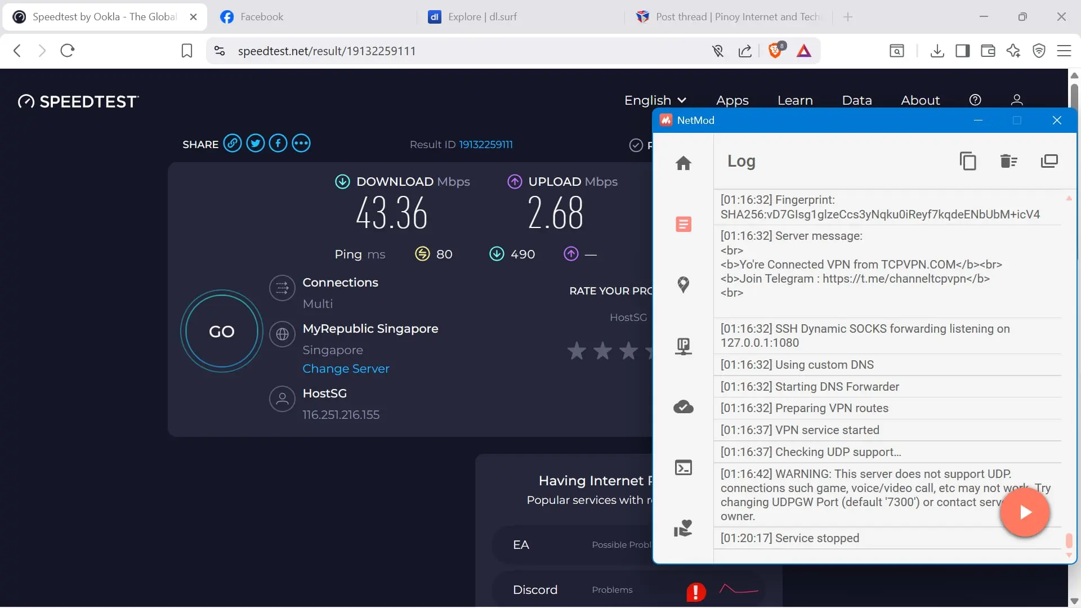Click the page vertical scrollbar thumb

(1074, 97)
